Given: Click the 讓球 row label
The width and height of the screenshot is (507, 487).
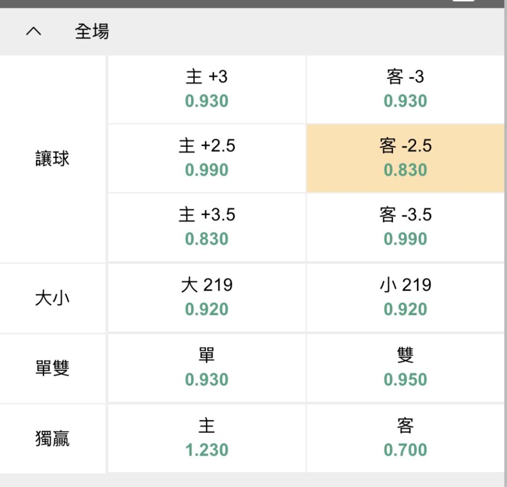Looking at the screenshot, I should (52, 159).
